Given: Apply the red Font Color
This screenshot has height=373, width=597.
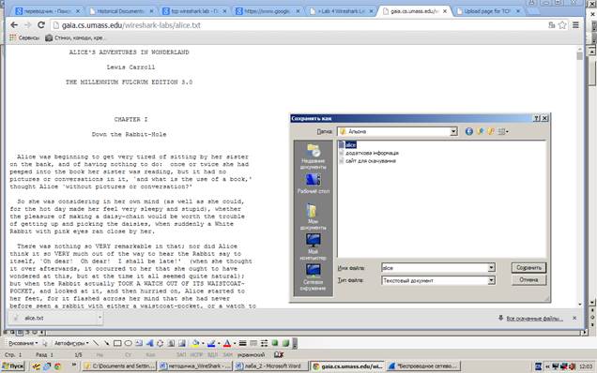Looking at the screenshot, I should [227, 343].
